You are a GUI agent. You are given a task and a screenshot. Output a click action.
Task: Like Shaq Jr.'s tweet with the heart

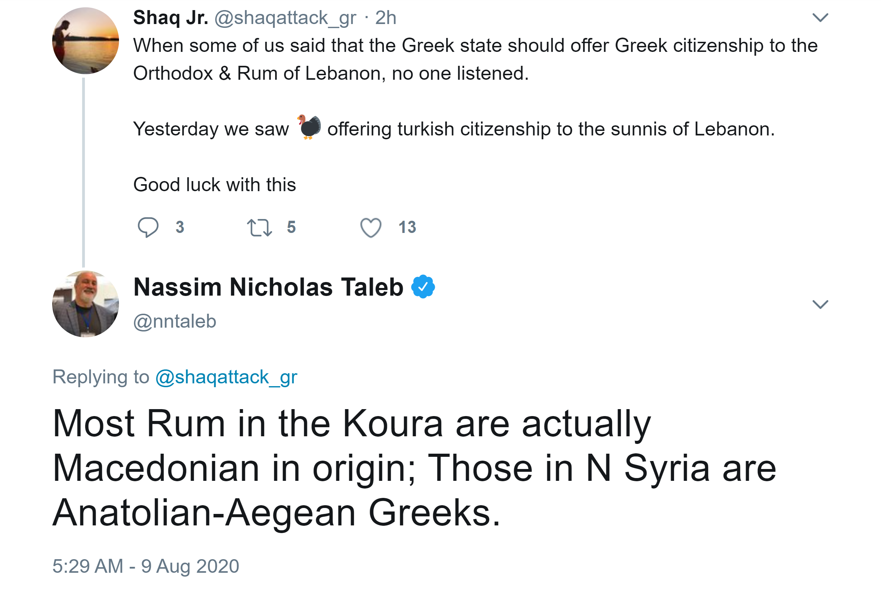pos(370,227)
